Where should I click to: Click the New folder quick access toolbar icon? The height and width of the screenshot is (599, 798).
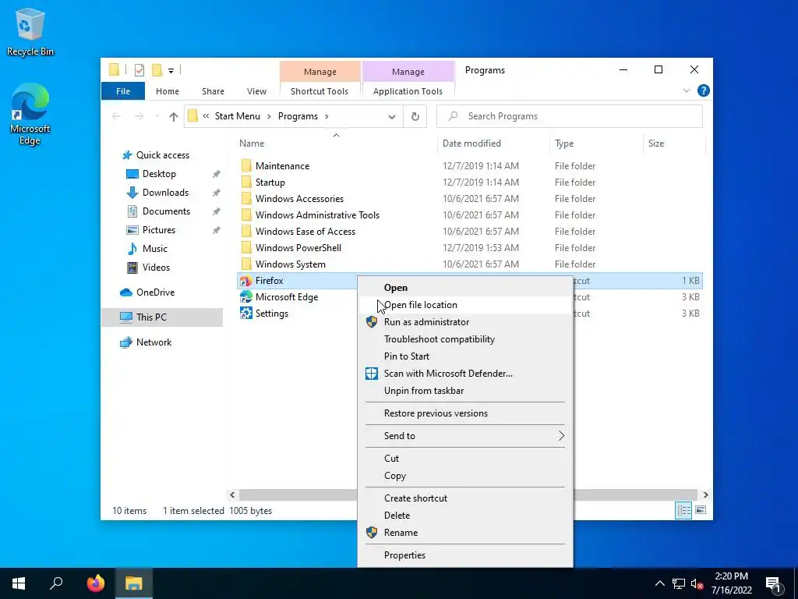click(x=157, y=70)
